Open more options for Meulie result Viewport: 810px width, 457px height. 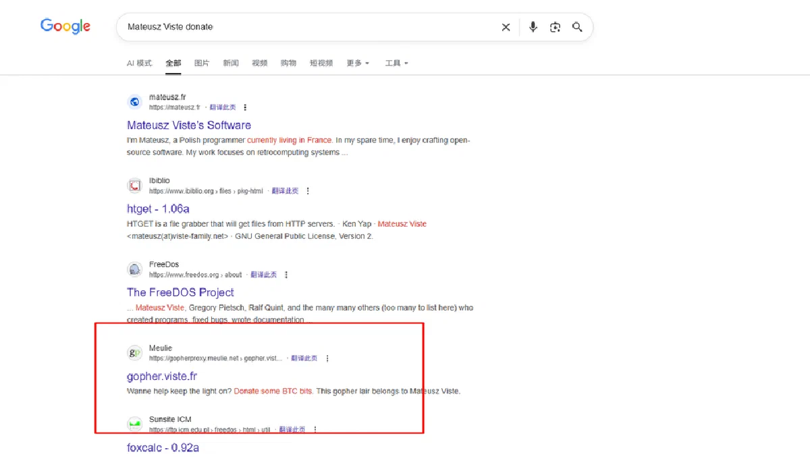[x=327, y=358]
